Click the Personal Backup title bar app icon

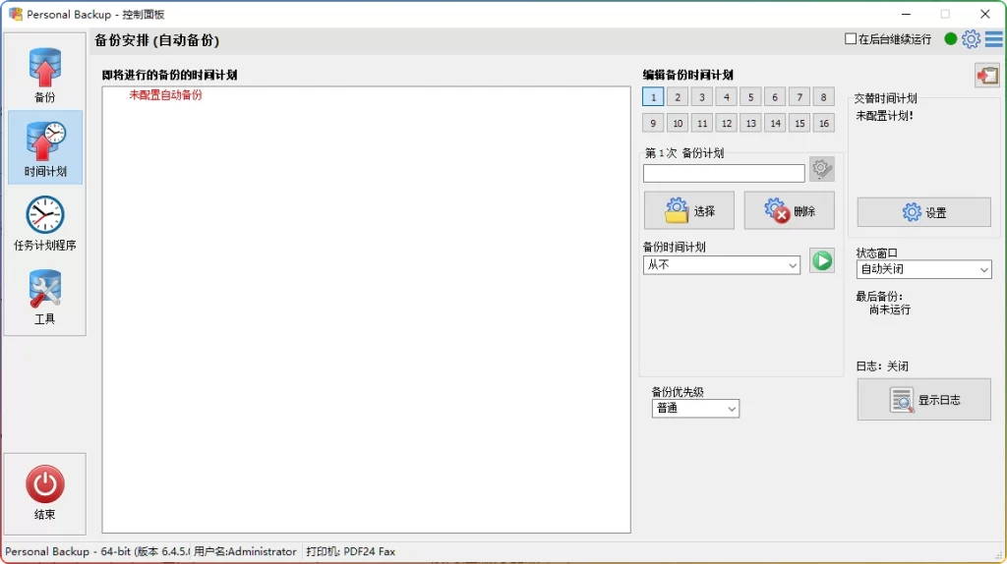16,14
